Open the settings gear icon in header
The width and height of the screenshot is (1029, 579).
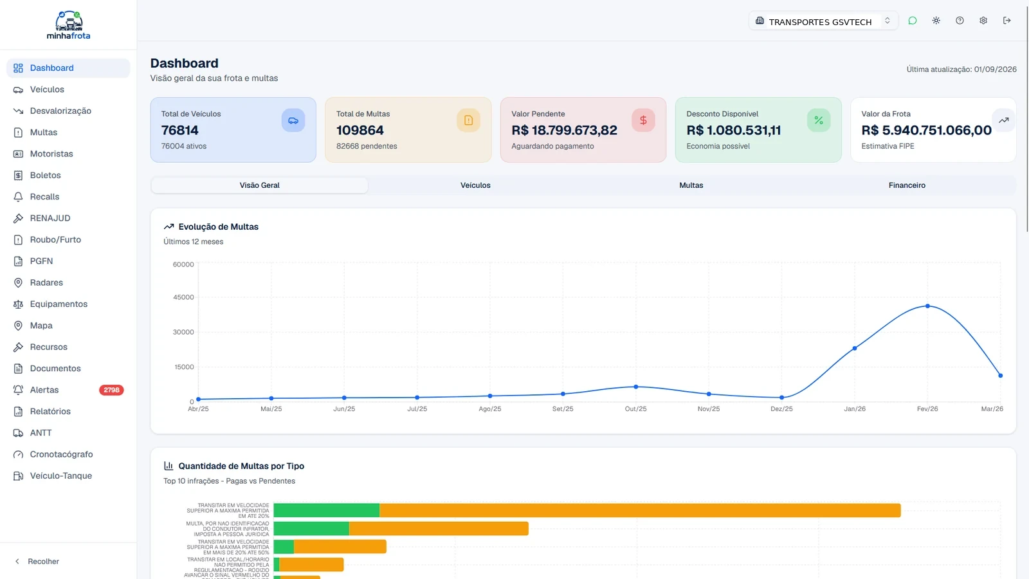point(983,21)
